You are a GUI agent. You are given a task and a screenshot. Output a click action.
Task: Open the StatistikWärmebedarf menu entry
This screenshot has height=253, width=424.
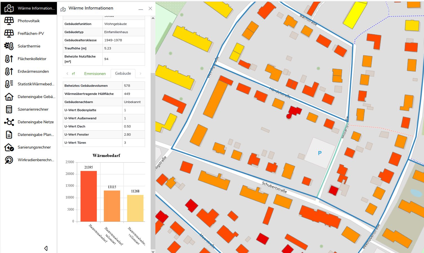click(36, 84)
